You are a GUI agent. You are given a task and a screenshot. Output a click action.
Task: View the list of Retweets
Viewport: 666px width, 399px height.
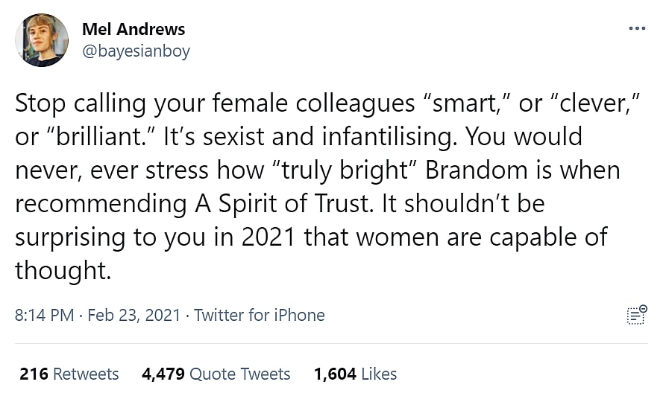point(86,374)
